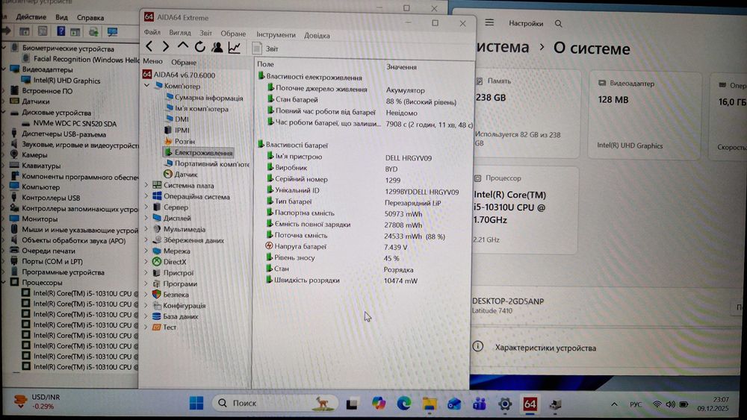Click the Звіт report button
The width and height of the screenshot is (747, 420).
[x=265, y=48]
